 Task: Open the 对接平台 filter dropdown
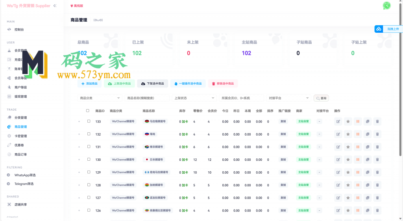(288, 98)
